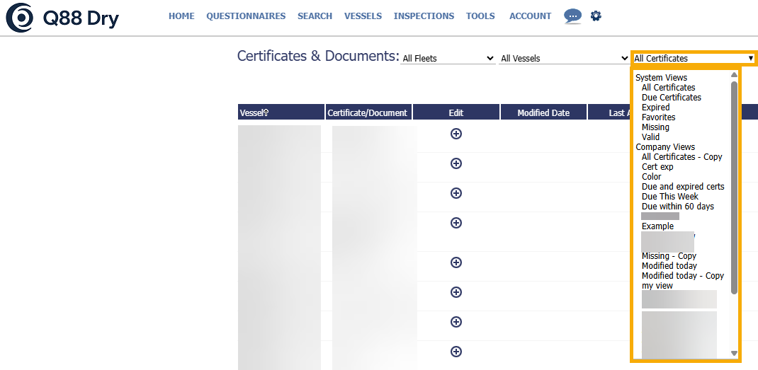Select the Example view option
Screen dimensions: 758x370
tap(657, 226)
